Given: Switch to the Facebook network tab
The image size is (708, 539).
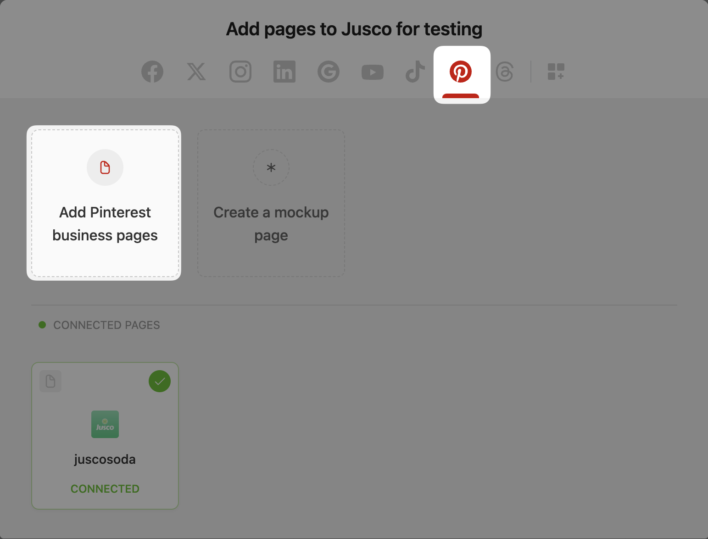Looking at the screenshot, I should (152, 72).
